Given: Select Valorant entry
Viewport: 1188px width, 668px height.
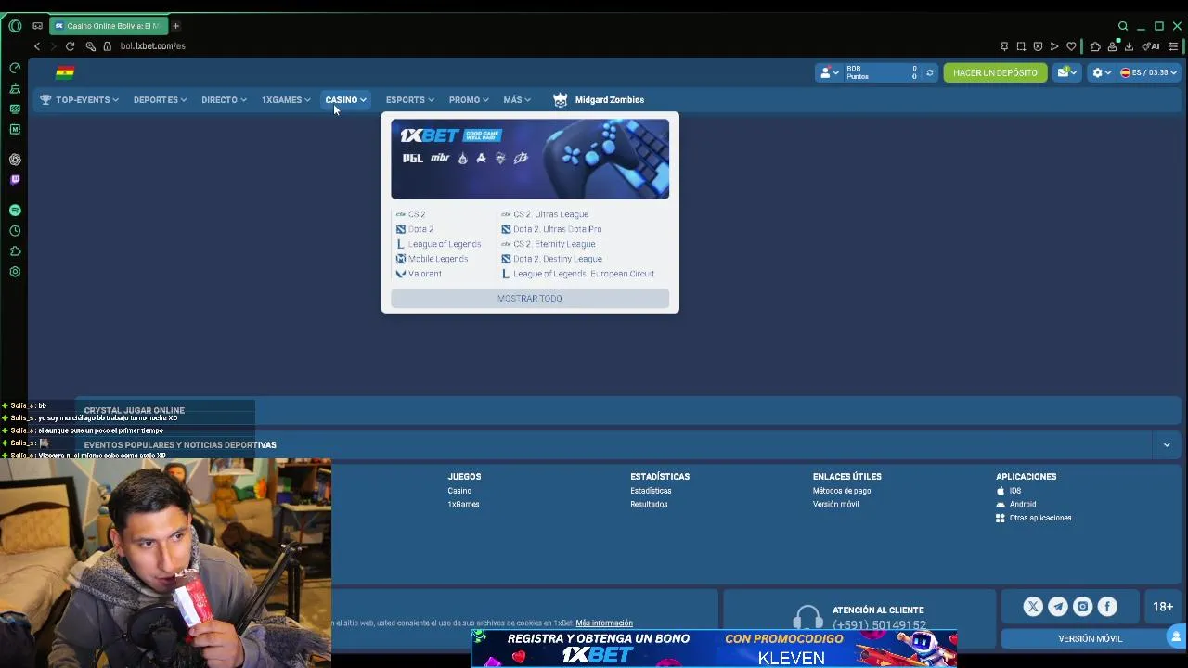Looking at the screenshot, I should point(420,274).
